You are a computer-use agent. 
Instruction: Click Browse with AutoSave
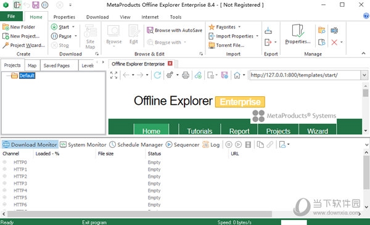point(175,30)
